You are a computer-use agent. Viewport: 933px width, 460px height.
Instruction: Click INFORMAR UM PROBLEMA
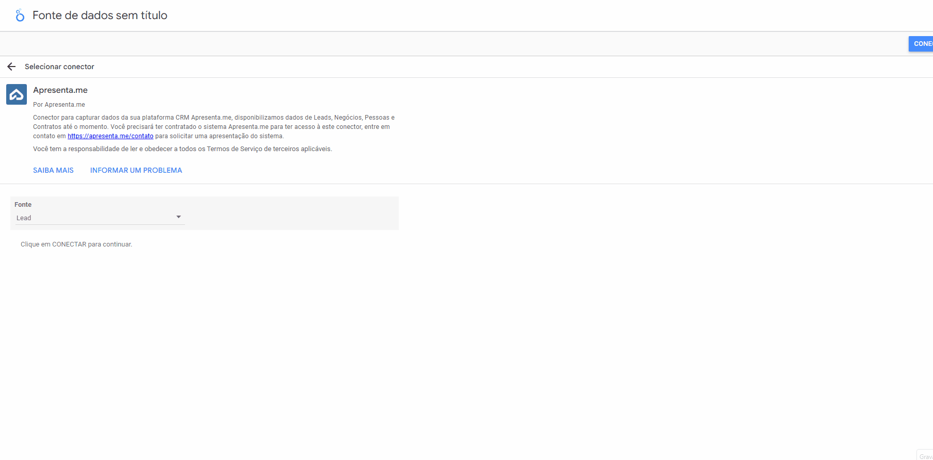pyautogui.click(x=136, y=170)
